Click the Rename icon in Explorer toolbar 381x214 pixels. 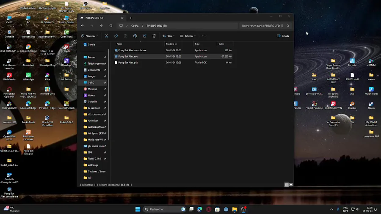135,36
